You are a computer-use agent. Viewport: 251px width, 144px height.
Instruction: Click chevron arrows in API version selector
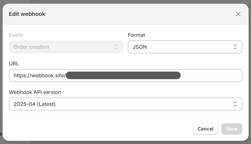click(235, 104)
